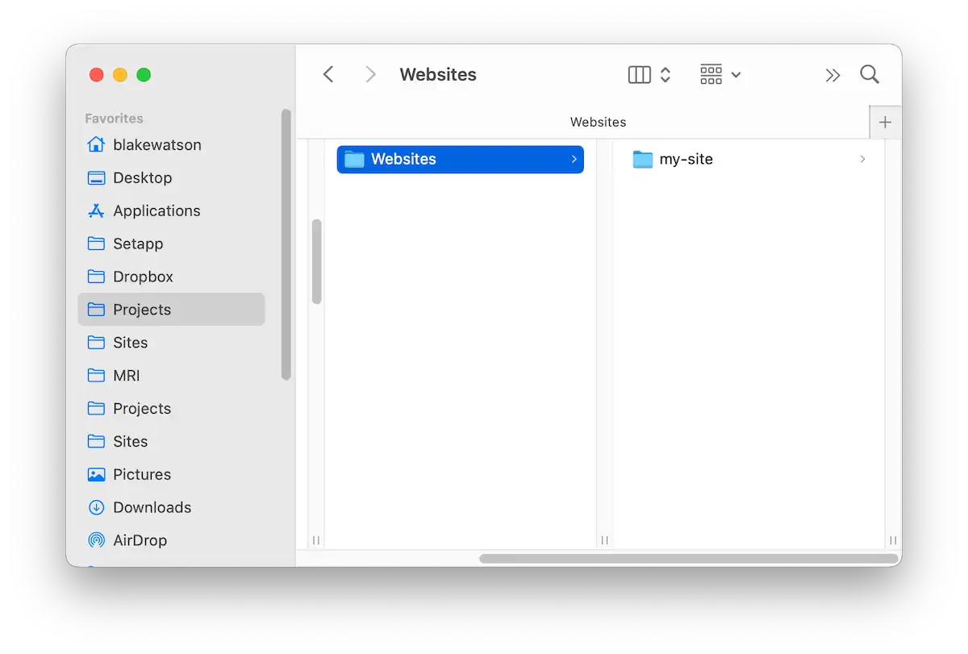Click the Setapp folder icon
The width and height of the screenshot is (968, 654).
pos(97,244)
